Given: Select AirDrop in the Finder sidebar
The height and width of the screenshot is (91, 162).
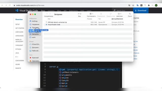Looking at the screenshot, I should pos(35,21).
